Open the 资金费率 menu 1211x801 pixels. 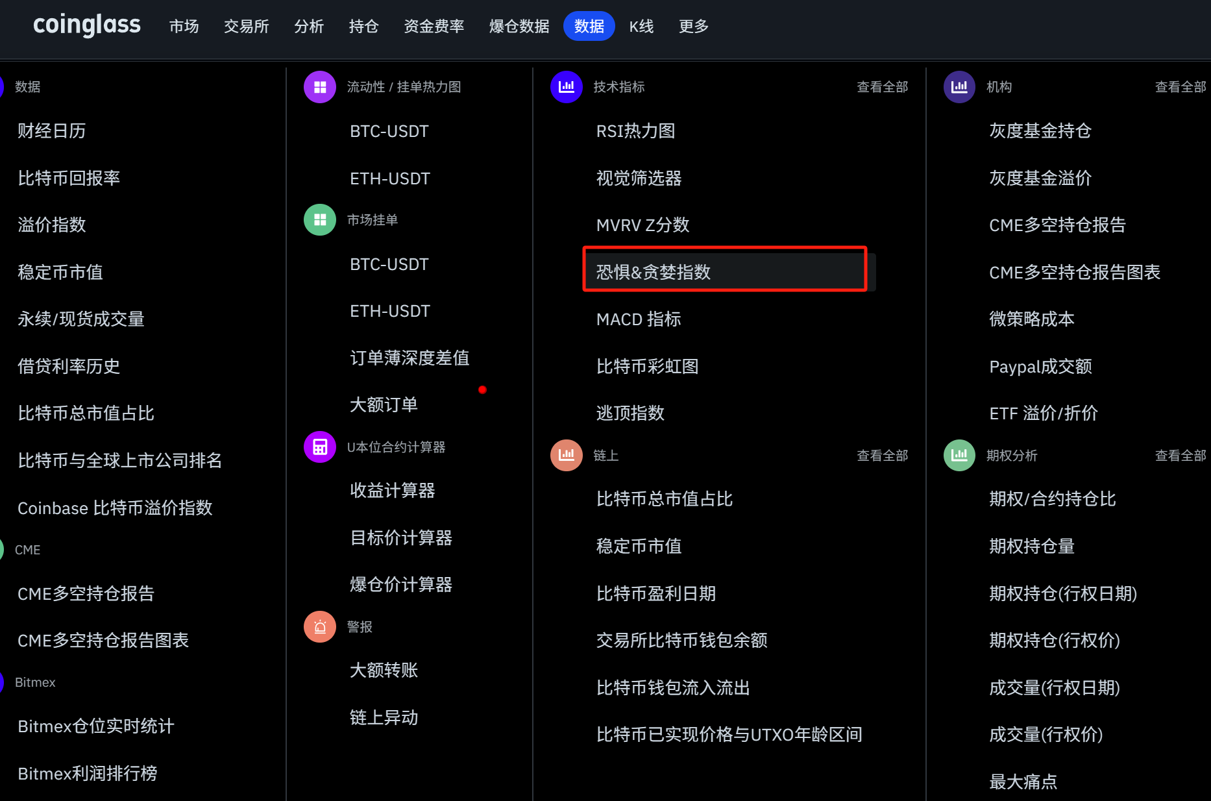tap(434, 26)
